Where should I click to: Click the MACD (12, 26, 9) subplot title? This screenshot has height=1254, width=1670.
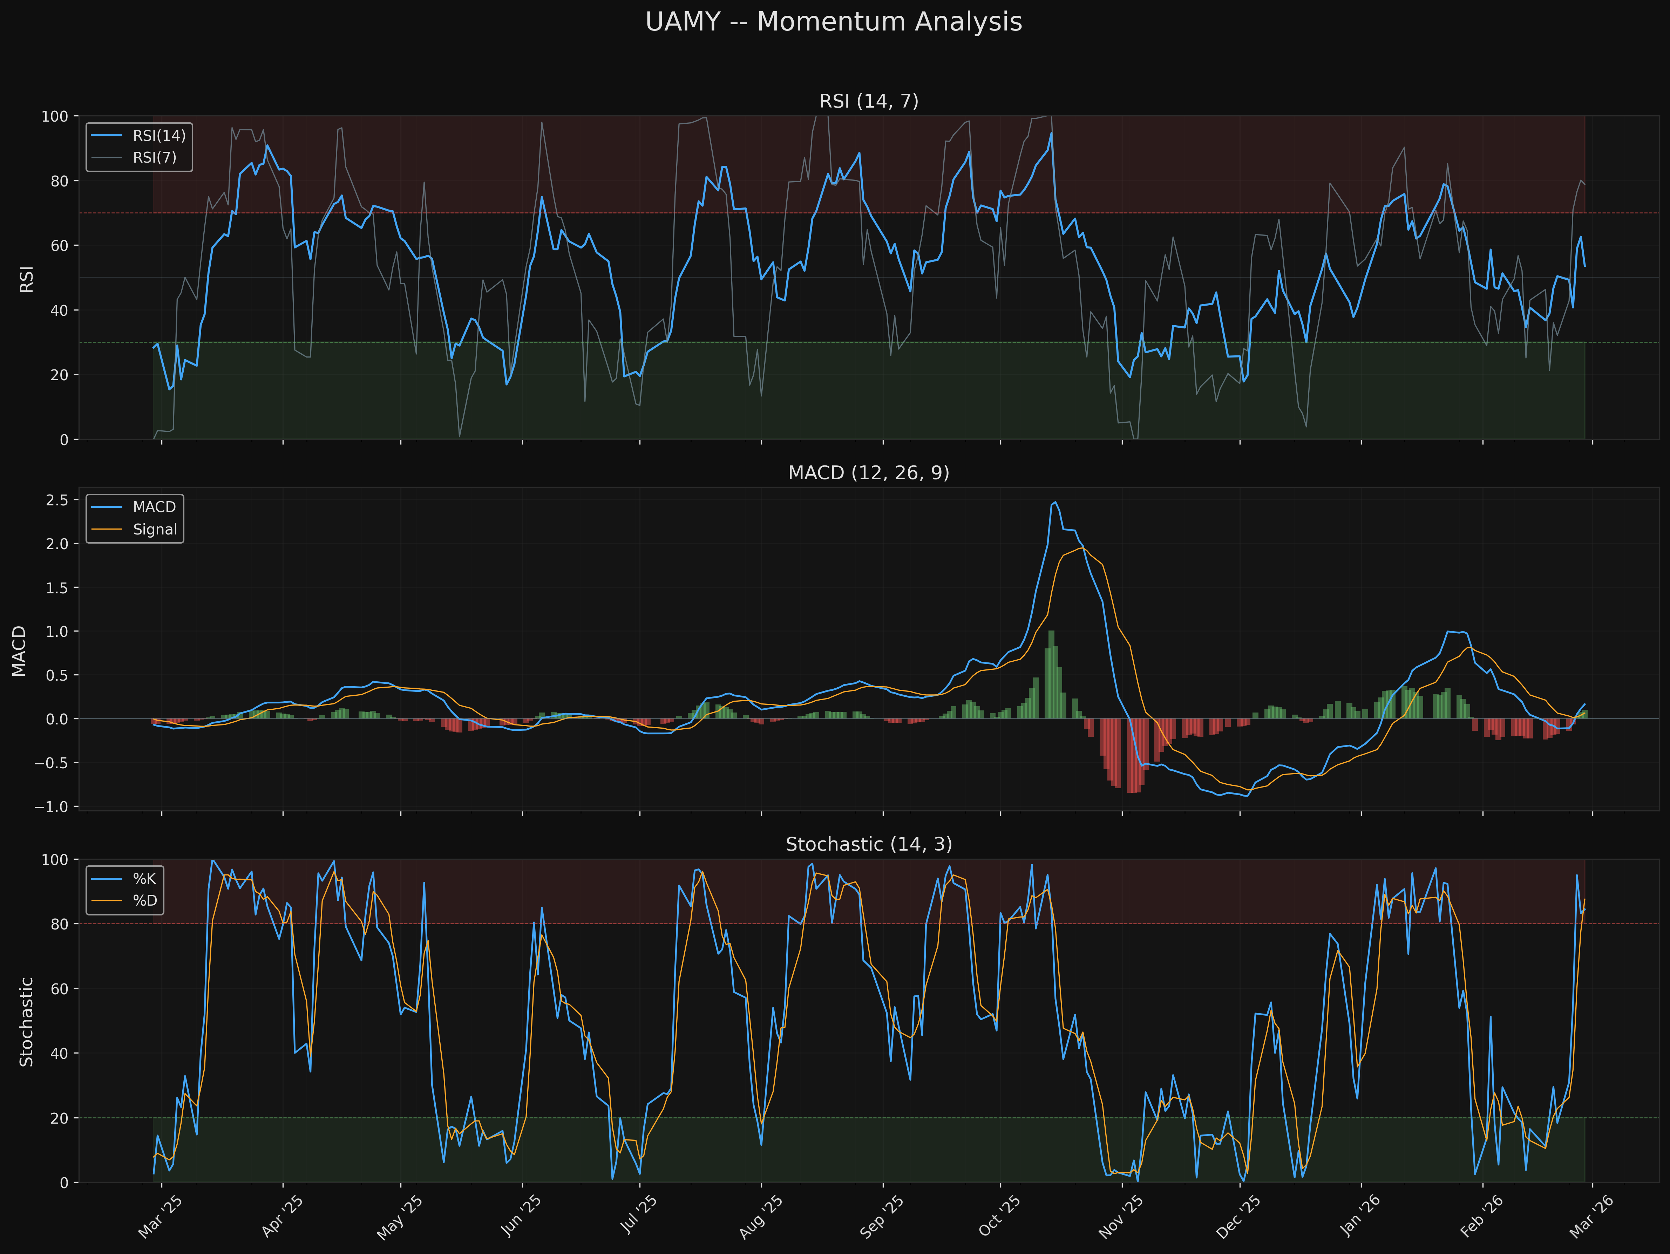click(868, 472)
